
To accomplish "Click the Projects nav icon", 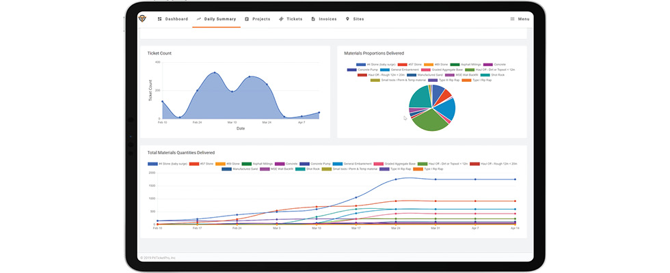I will click(247, 19).
